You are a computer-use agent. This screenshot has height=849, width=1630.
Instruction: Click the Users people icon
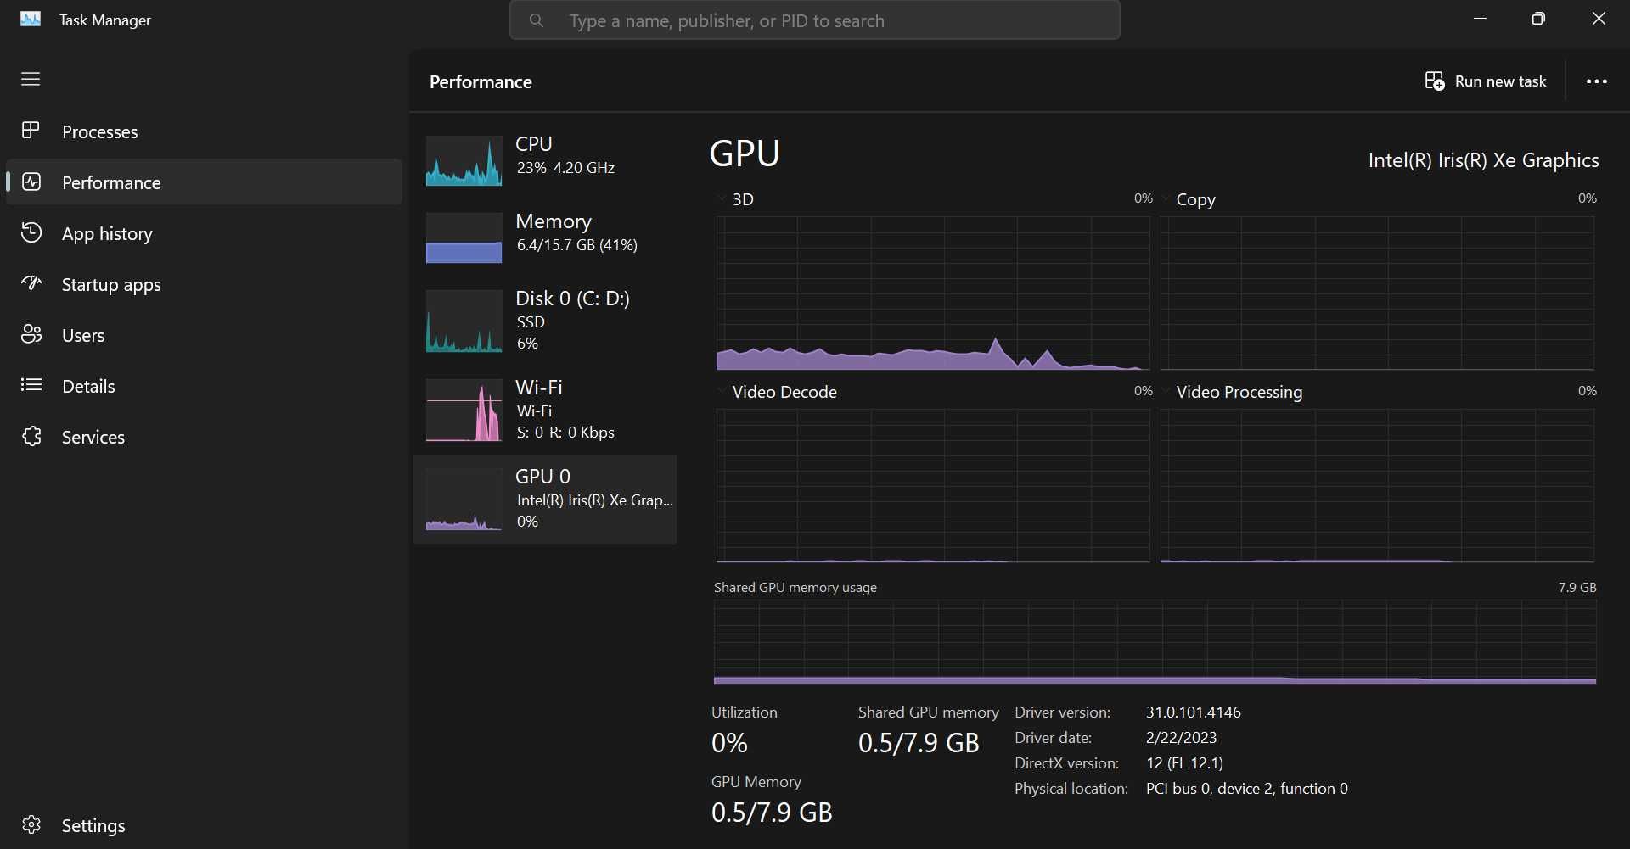[31, 334]
